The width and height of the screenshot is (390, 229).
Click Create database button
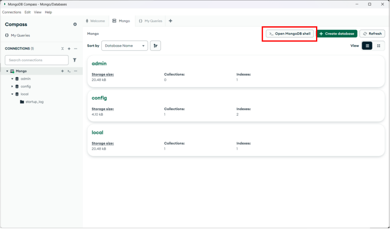coord(337,34)
